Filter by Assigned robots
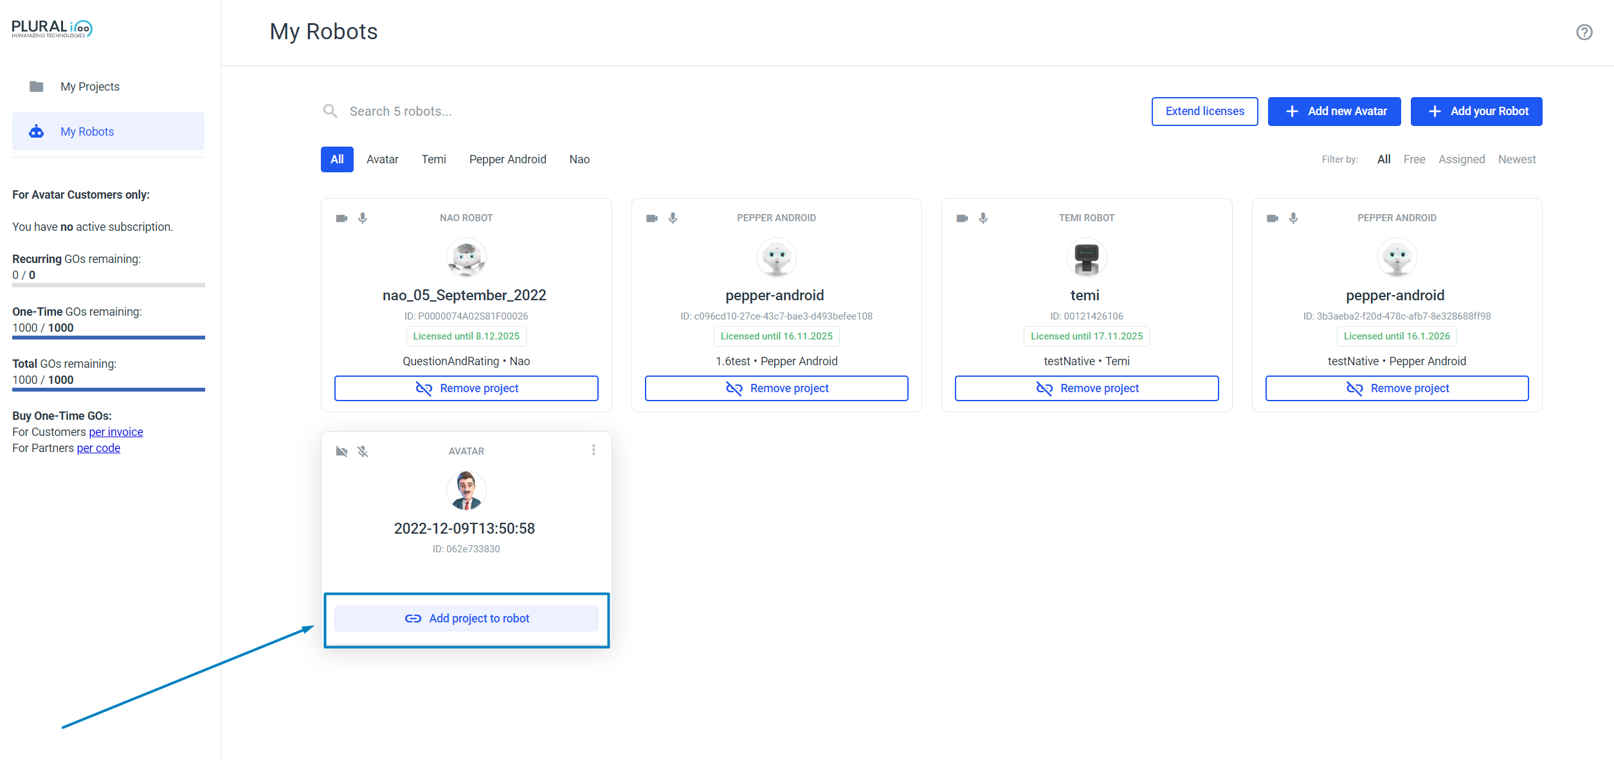Screen dimensions: 1614x760 click(1462, 159)
